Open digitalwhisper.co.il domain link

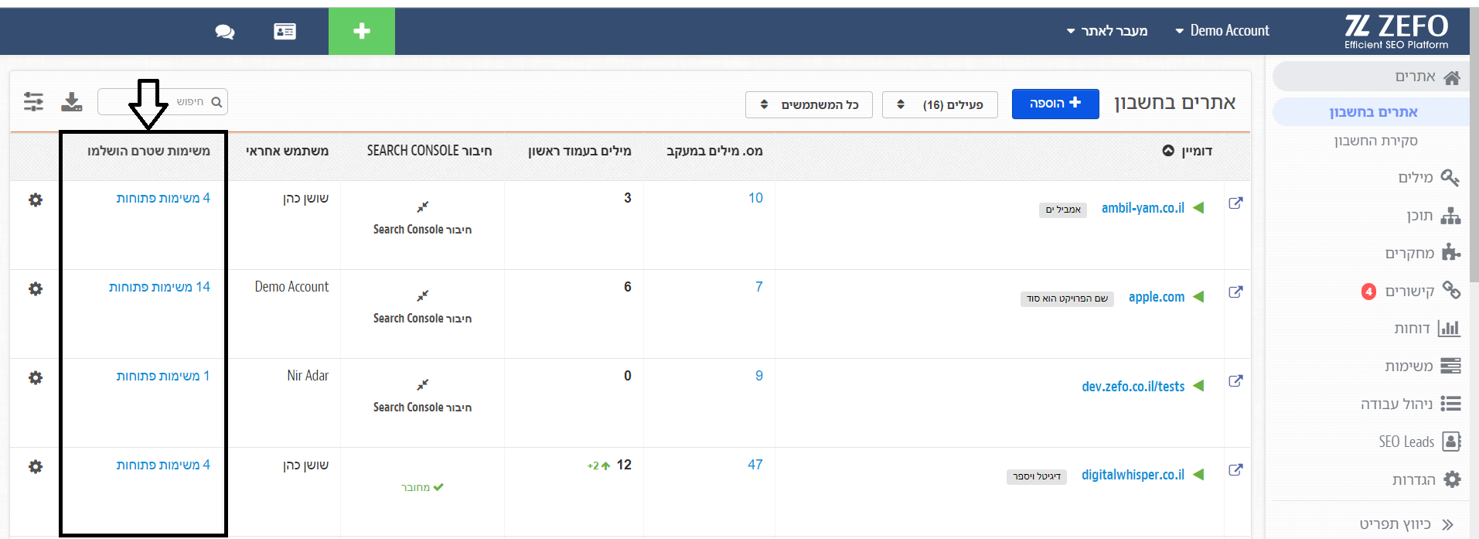click(1133, 475)
